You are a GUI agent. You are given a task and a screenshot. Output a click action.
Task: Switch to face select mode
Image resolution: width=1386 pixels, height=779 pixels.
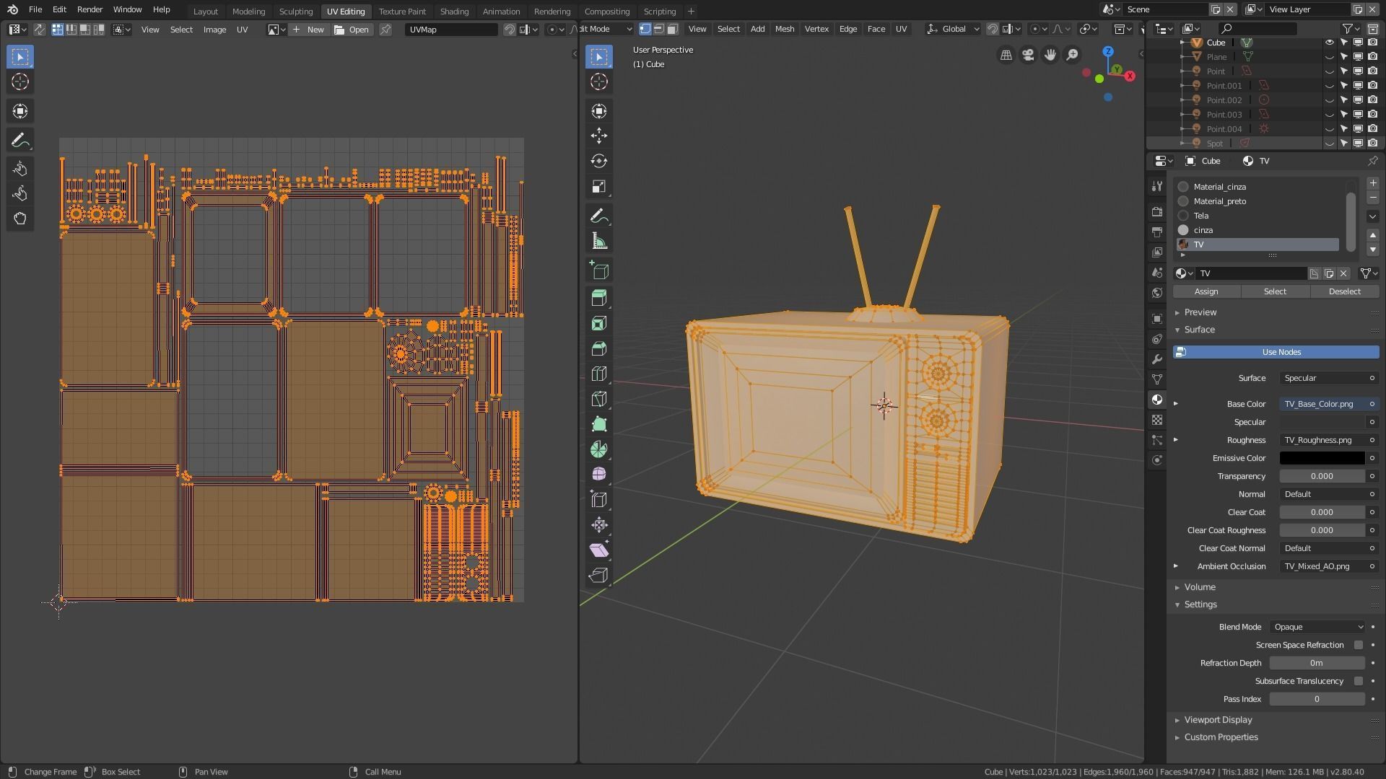click(x=672, y=29)
